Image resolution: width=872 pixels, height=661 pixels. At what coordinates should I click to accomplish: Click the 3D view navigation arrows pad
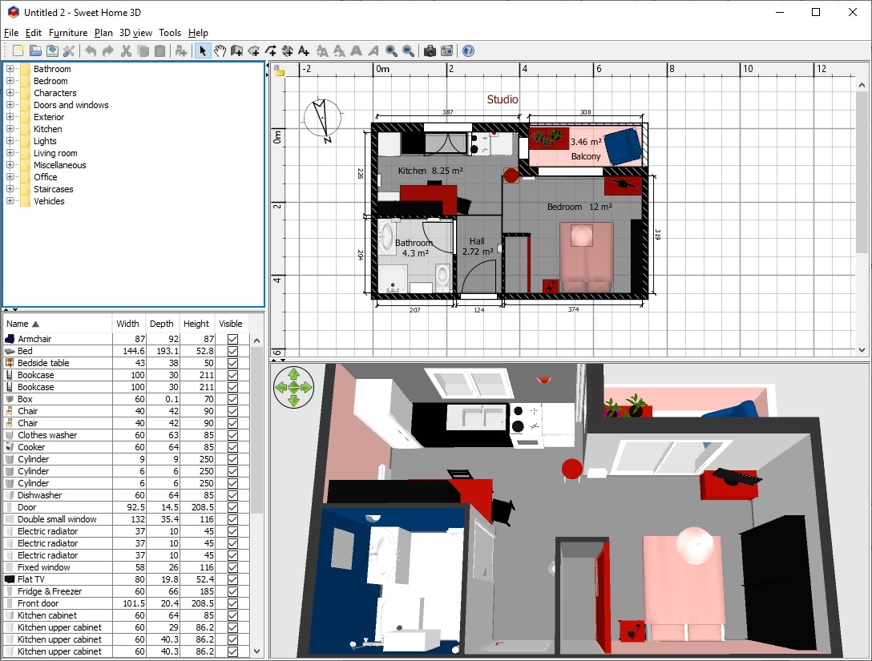(293, 388)
